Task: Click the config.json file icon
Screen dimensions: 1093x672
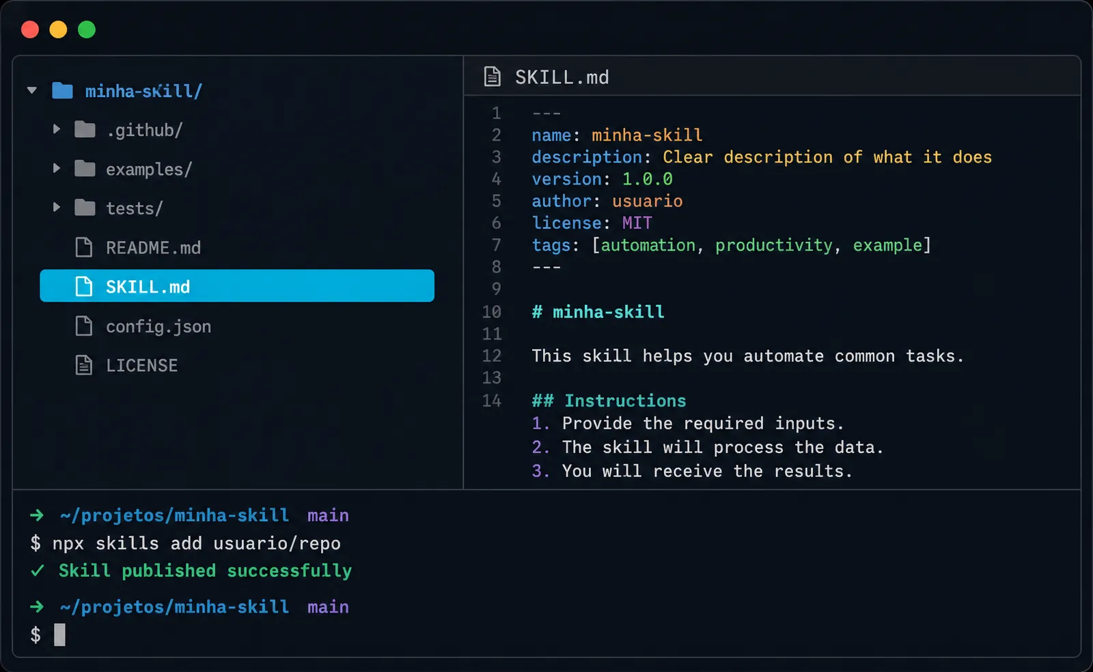Action: (x=83, y=325)
